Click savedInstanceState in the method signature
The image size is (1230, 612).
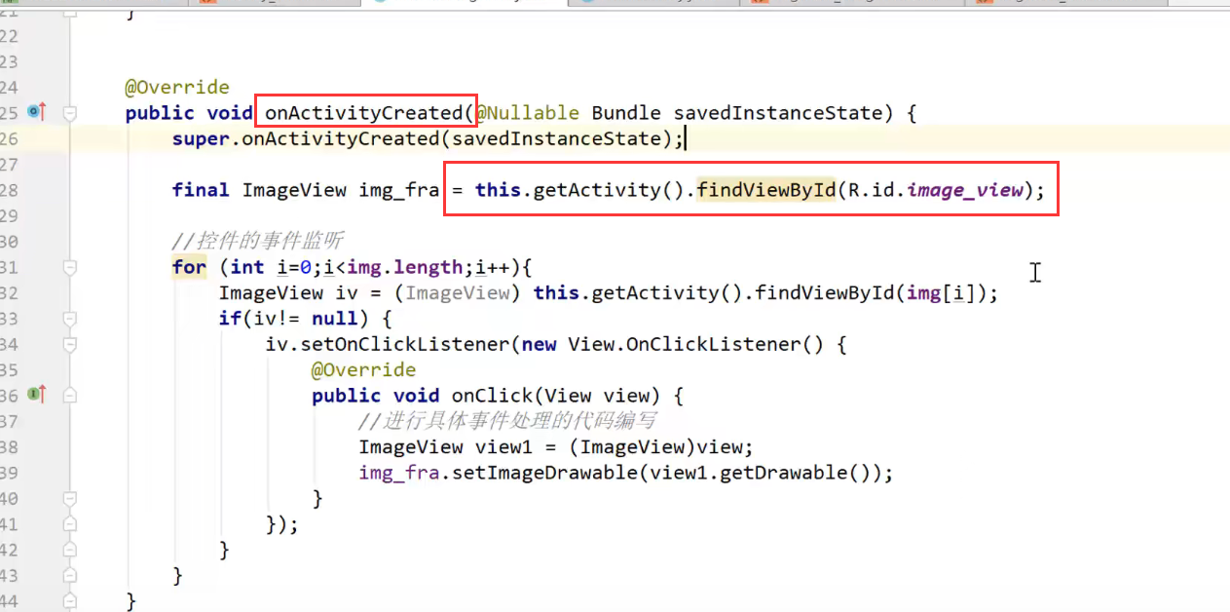click(777, 113)
